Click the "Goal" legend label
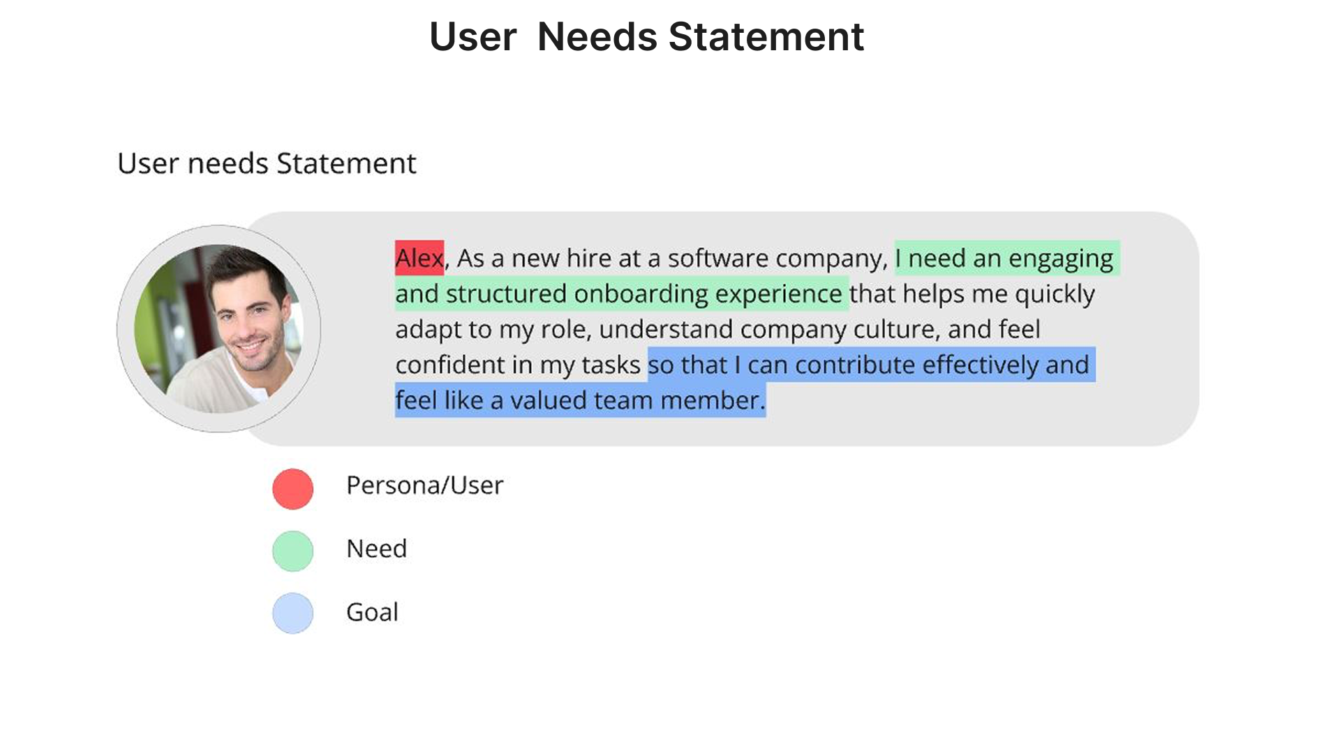Viewport: 1340px width, 754px height. click(x=372, y=612)
